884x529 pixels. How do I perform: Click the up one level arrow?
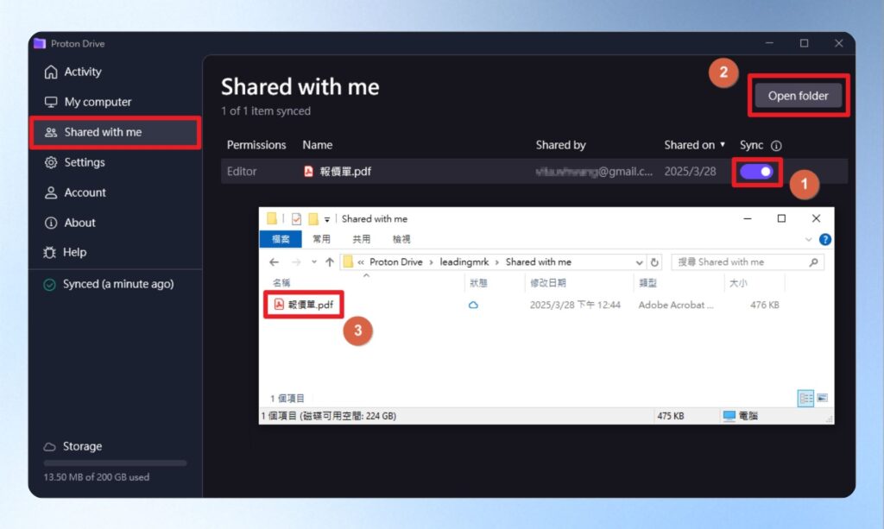click(330, 262)
